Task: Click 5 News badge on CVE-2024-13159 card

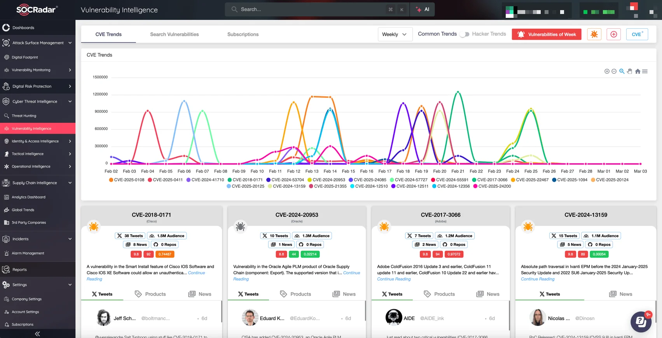Action: [571, 244]
